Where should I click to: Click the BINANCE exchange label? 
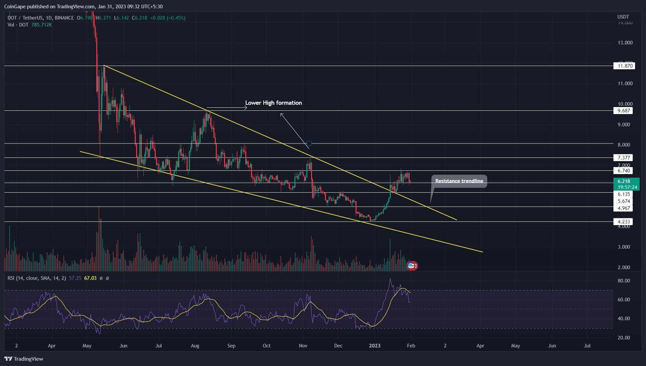(x=64, y=18)
